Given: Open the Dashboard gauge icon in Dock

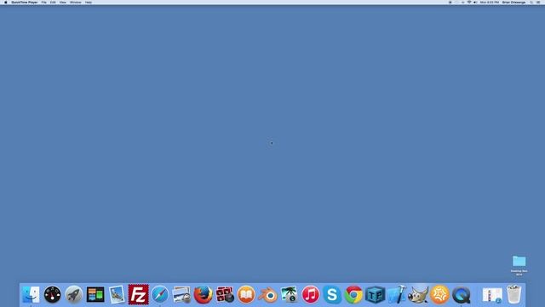Looking at the screenshot, I should [x=53, y=294].
